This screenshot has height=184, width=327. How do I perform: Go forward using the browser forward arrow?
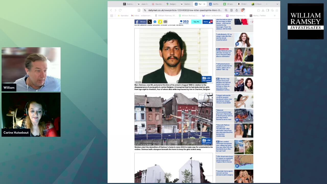coord(115,10)
